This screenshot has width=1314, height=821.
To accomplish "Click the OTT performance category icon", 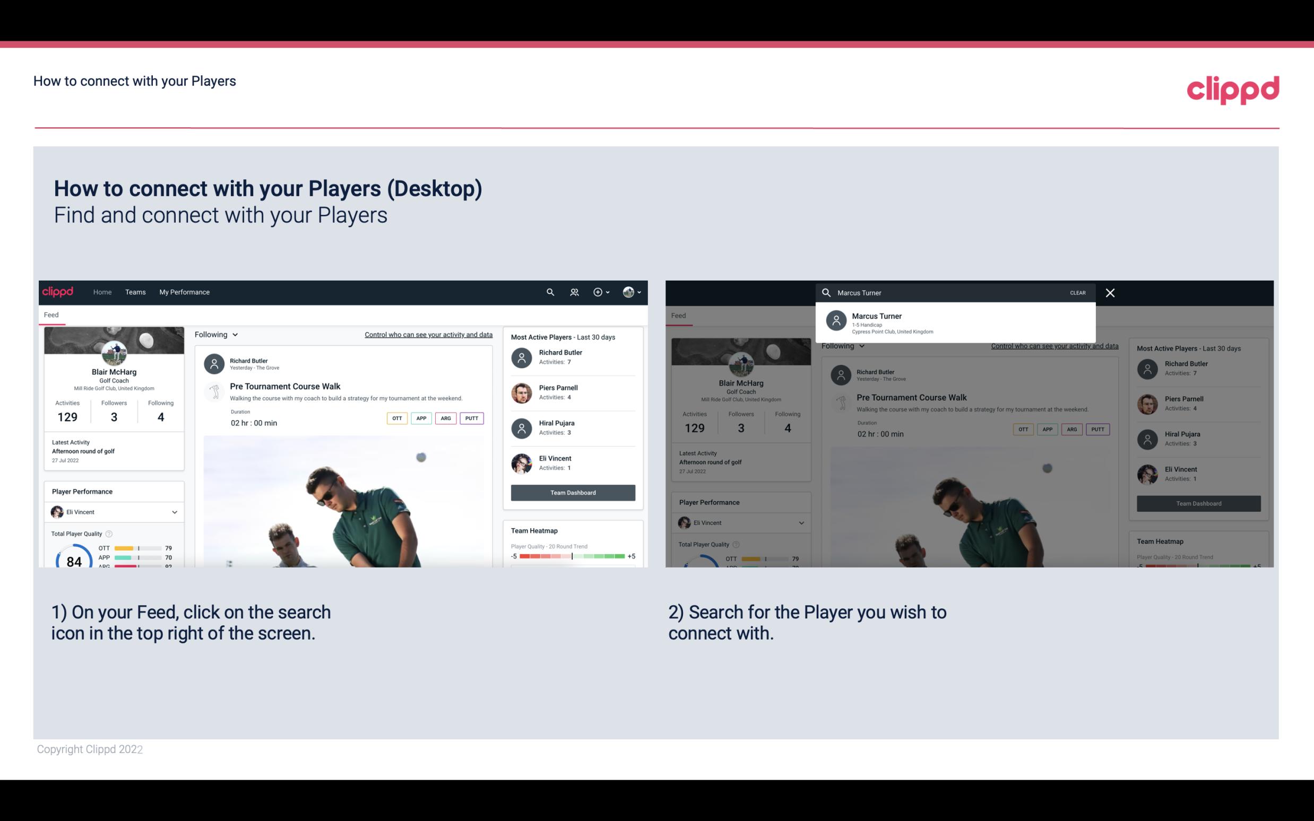I will click(396, 418).
